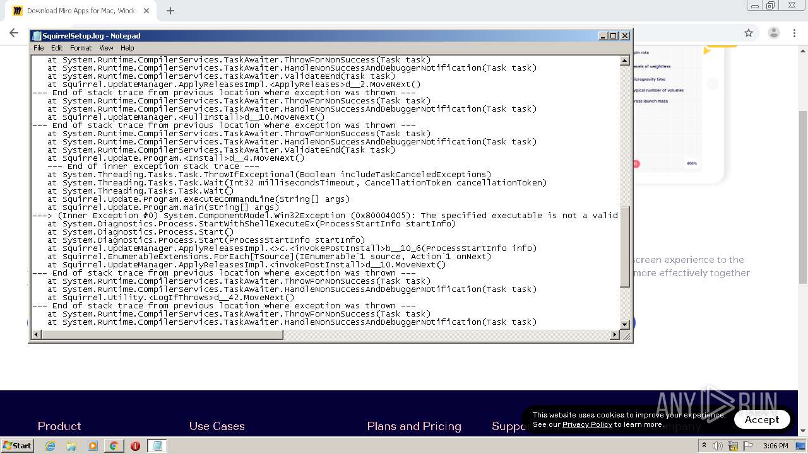Select the Download Miro Apps browser tab
808x454 pixels.
[80, 11]
